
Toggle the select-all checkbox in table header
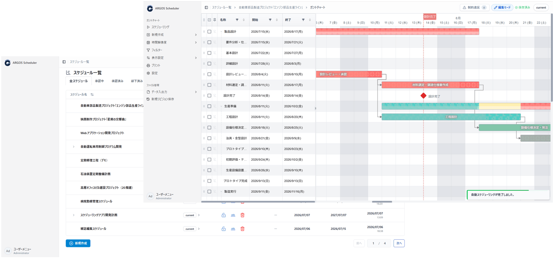209,20
